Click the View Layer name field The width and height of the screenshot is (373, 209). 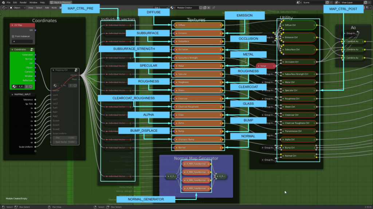[x=351, y=3]
